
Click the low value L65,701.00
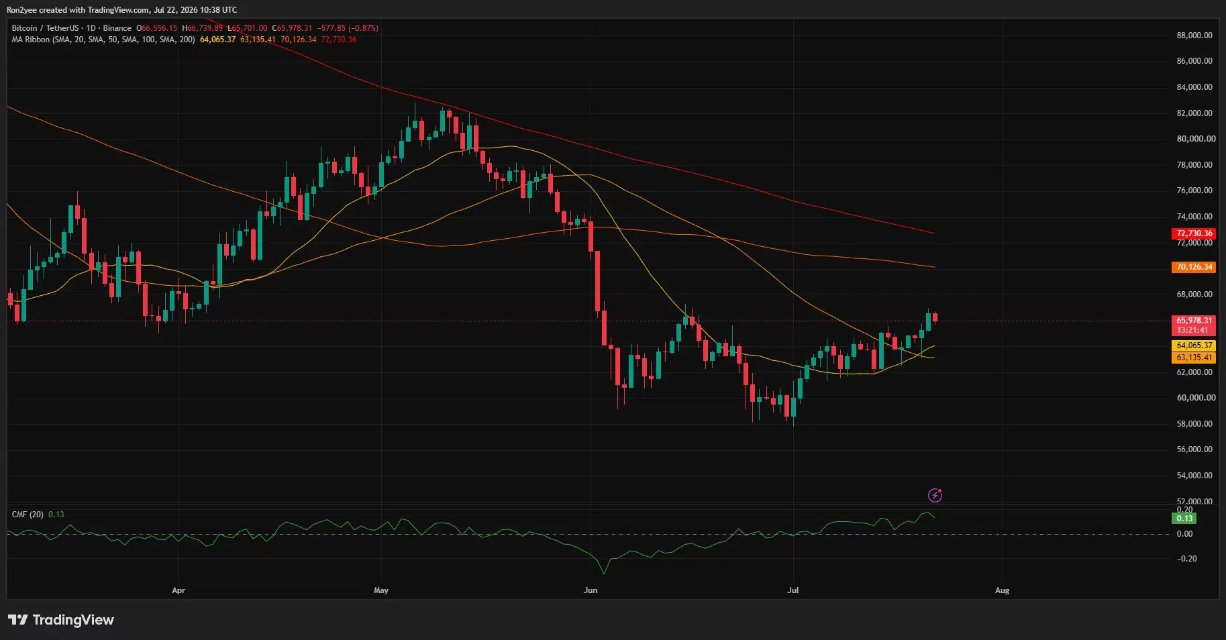[x=247, y=28]
